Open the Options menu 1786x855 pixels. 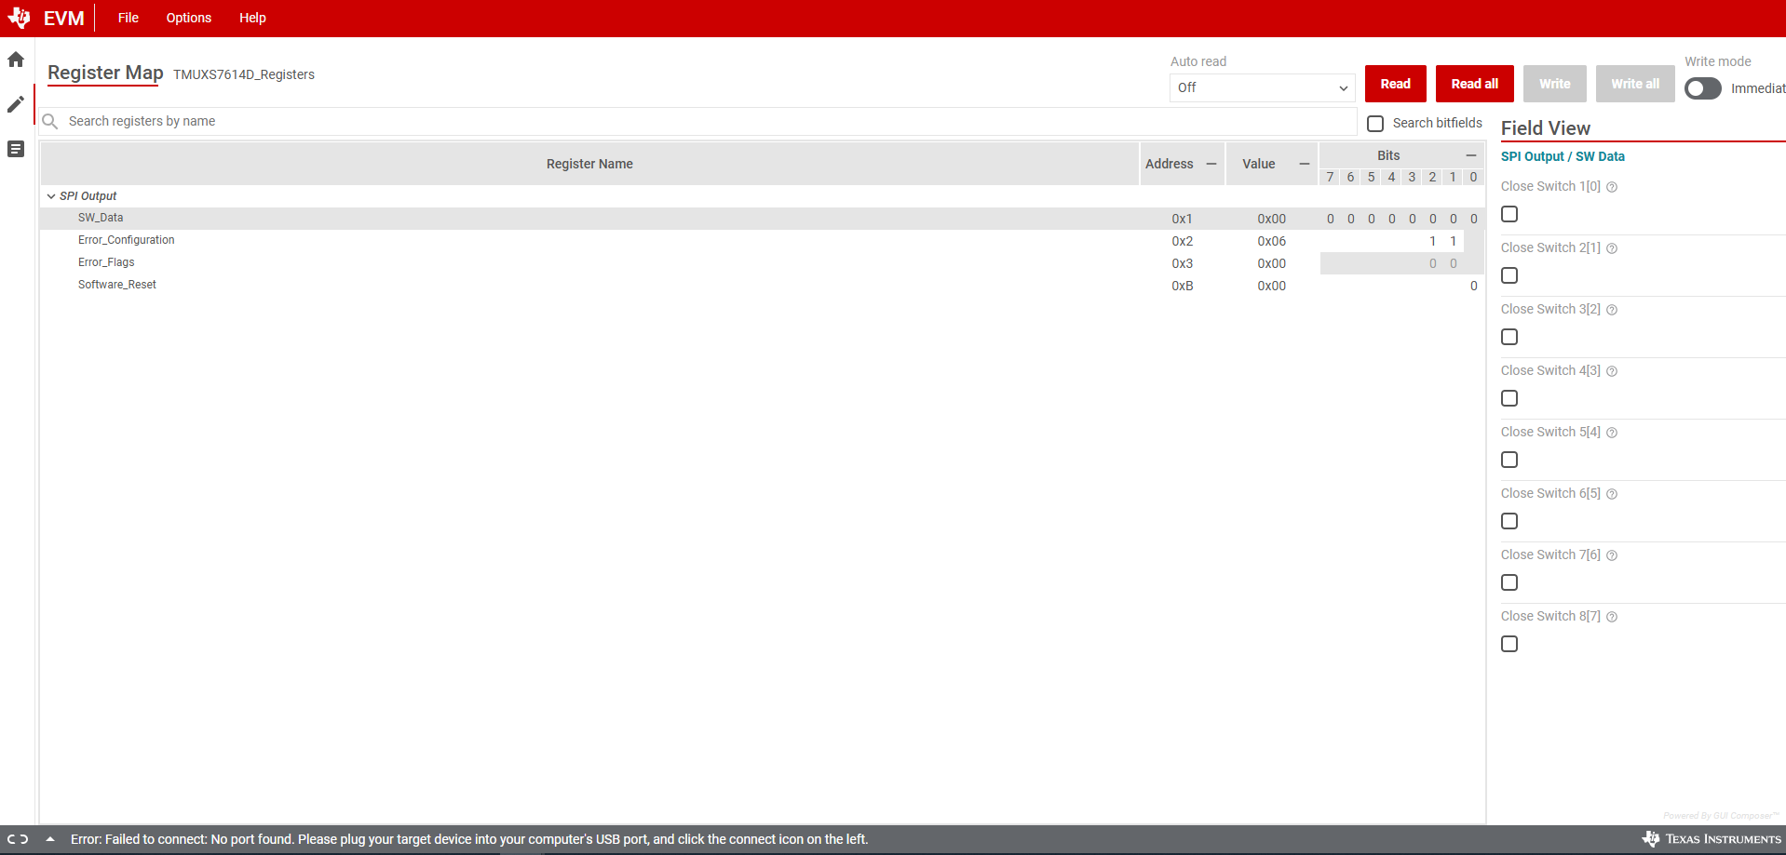(188, 18)
